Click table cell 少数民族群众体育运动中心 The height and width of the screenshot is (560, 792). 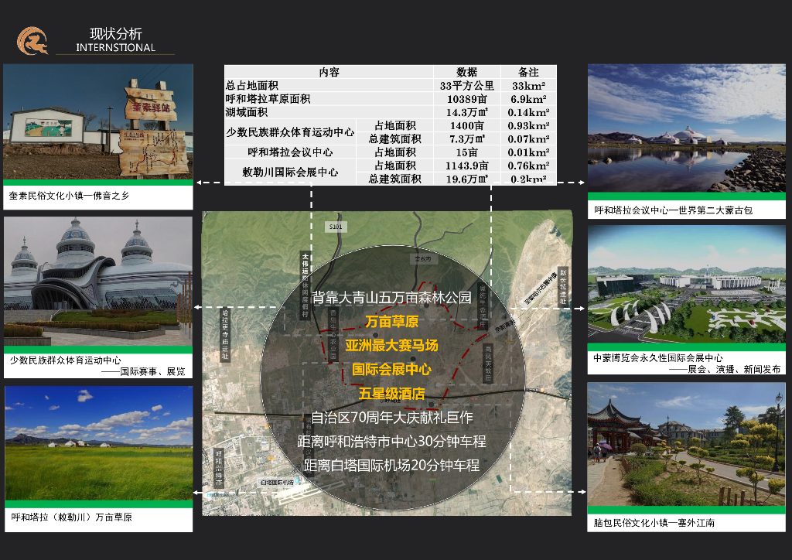(x=290, y=132)
